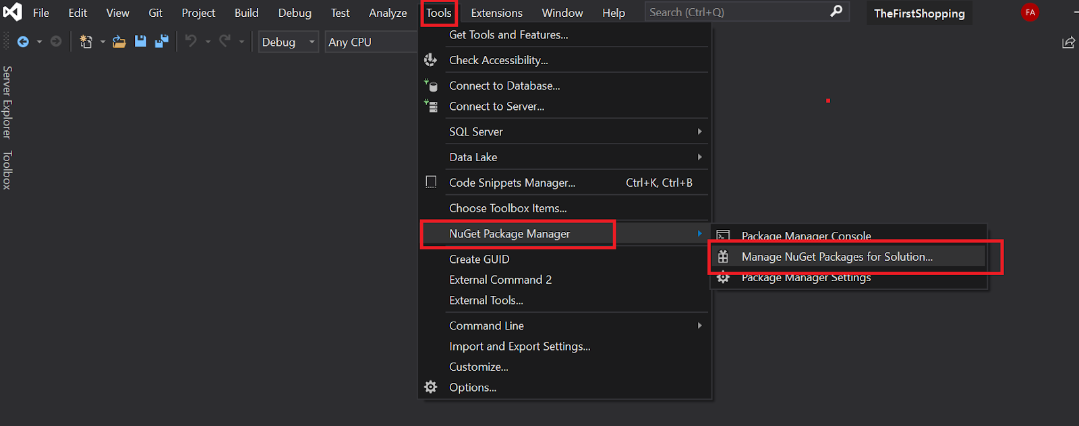Expand the Undo history dropdown arrow
The height and width of the screenshot is (426, 1079).
point(208,42)
